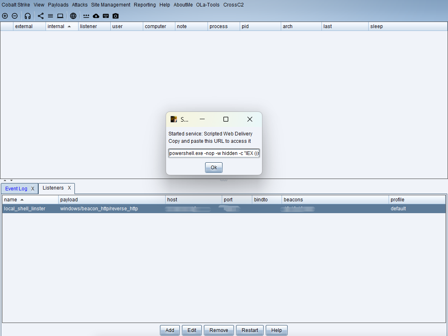
Task: Click the disconnect minus icon in toolbar
Action: pos(15,16)
